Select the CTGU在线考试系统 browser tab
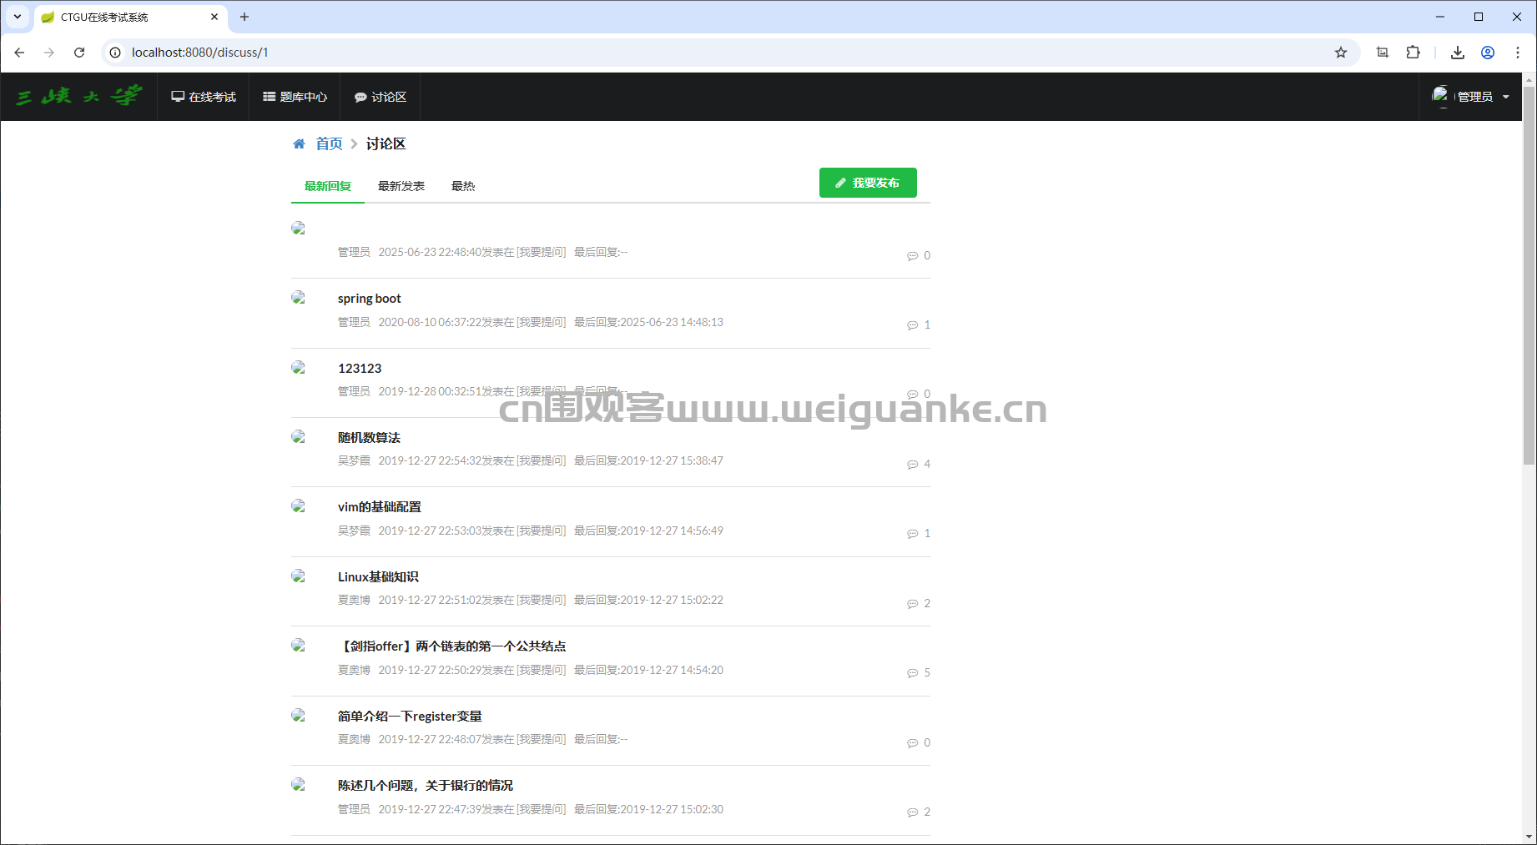The width and height of the screenshot is (1537, 845). tap(125, 17)
